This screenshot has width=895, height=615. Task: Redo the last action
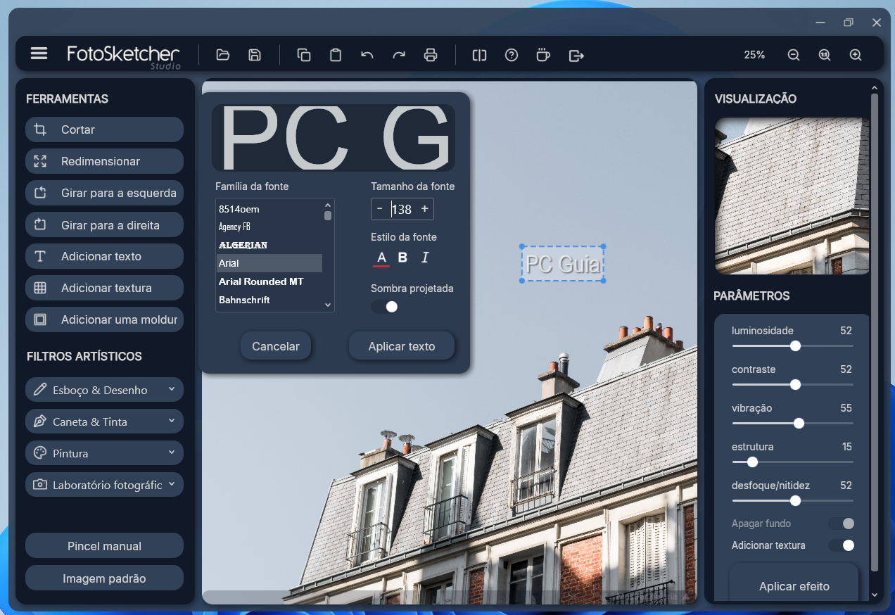tap(399, 55)
